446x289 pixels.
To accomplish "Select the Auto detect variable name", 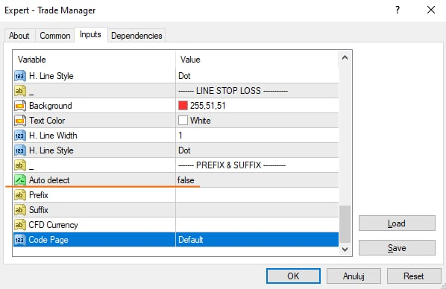I will (49, 180).
